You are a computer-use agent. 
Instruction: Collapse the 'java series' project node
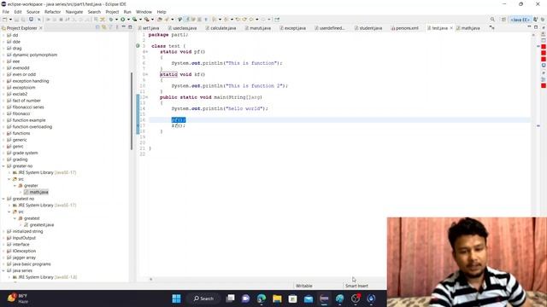coord(3,270)
